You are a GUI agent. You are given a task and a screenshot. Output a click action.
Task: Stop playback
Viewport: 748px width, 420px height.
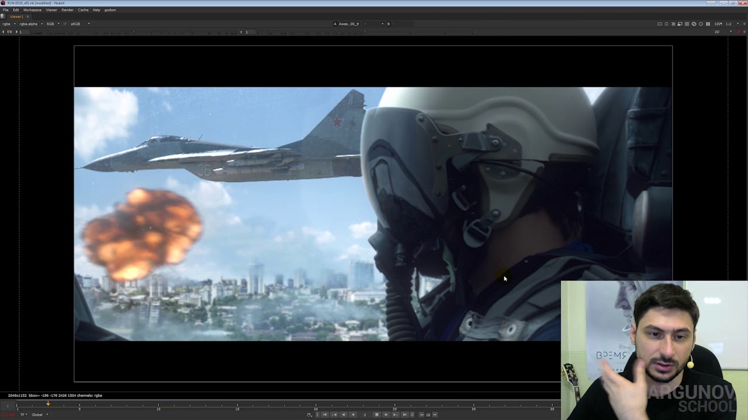coord(377,415)
